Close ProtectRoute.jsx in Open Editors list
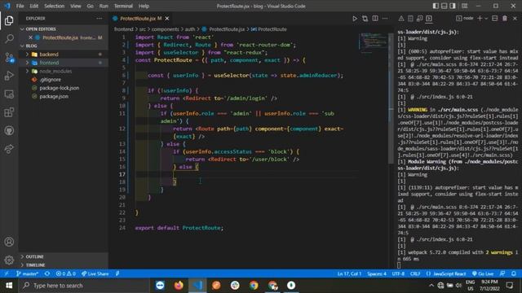522x293 pixels. (30, 37)
